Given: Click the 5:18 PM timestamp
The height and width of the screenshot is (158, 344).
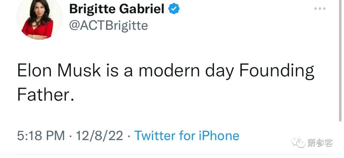Looking at the screenshot, I should pos(41,135).
